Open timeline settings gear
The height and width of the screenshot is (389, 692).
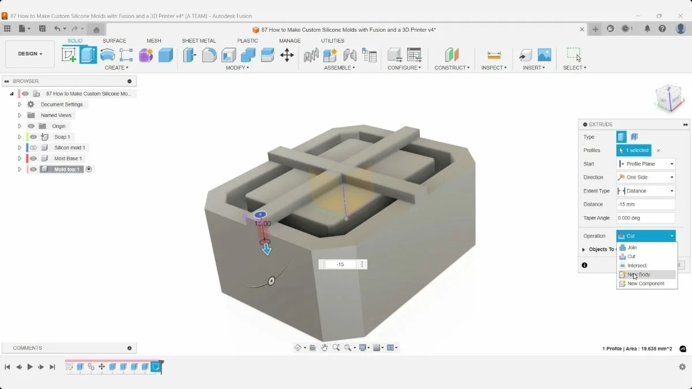[x=682, y=367]
